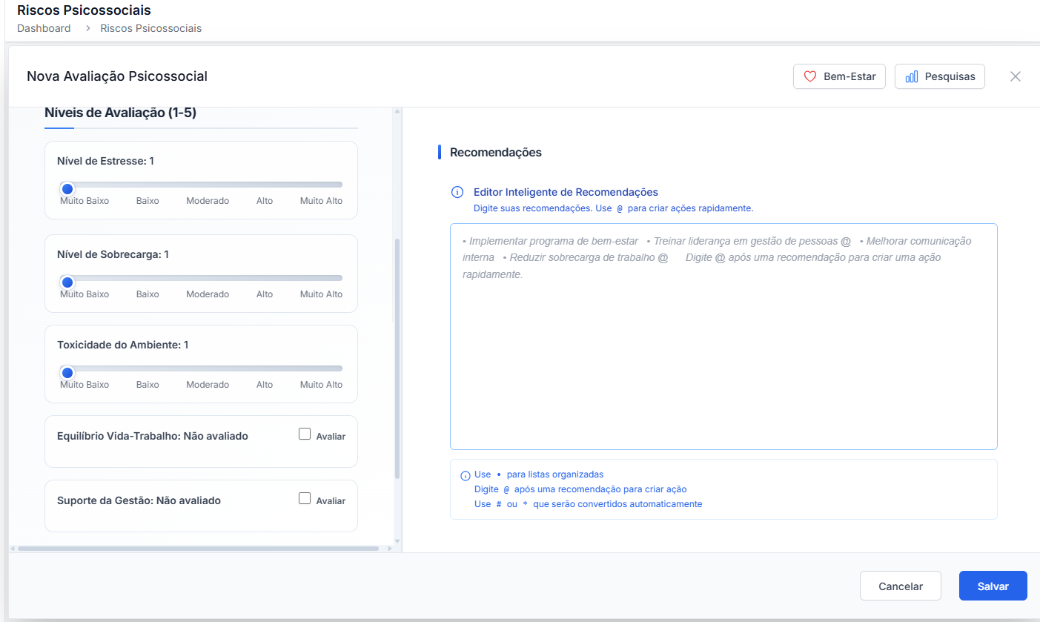Image resolution: width=1040 pixels, height=622 pixels.
Task: Open the Pesquisas button in header
Action: pos(939,76)
